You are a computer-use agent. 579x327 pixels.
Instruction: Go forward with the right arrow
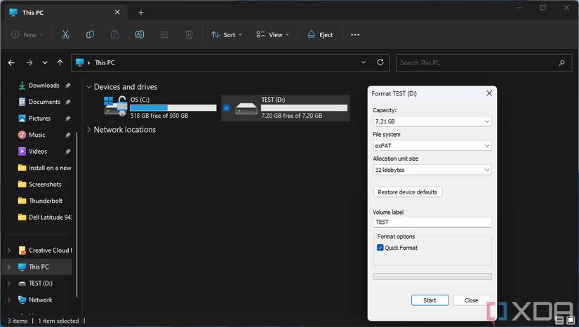click(29, 62)
